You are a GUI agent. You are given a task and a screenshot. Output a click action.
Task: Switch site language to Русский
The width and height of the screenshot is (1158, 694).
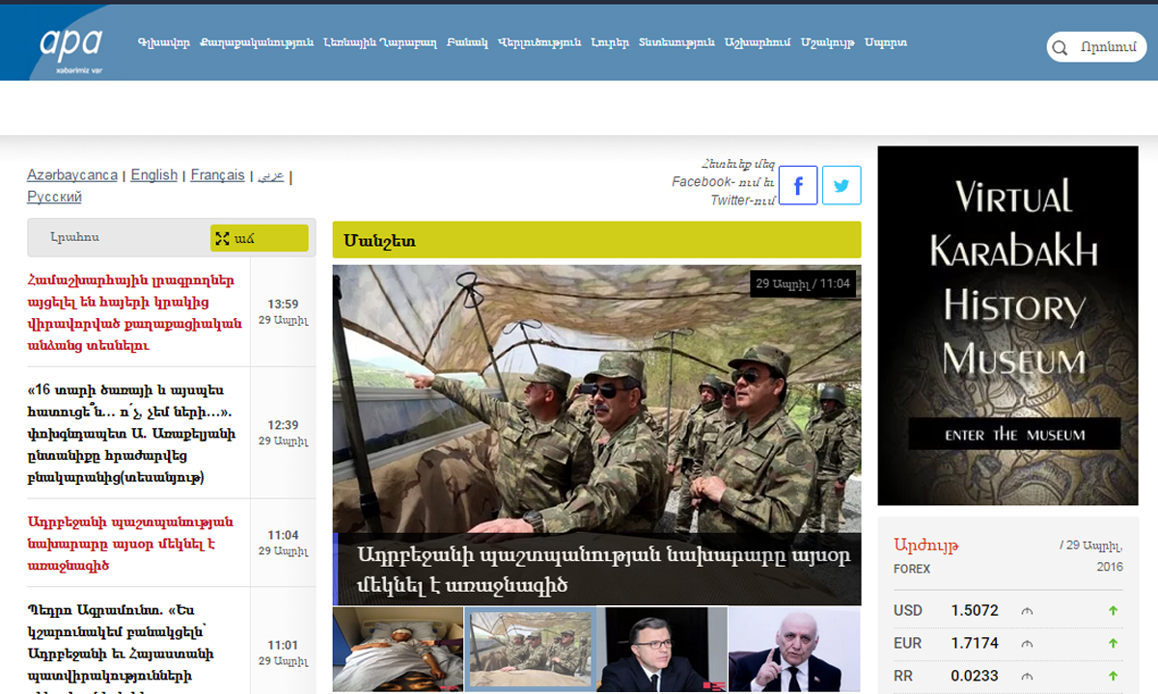click(54, 197)
